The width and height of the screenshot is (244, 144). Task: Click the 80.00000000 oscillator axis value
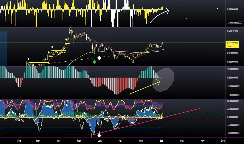[x=233, y=101]
